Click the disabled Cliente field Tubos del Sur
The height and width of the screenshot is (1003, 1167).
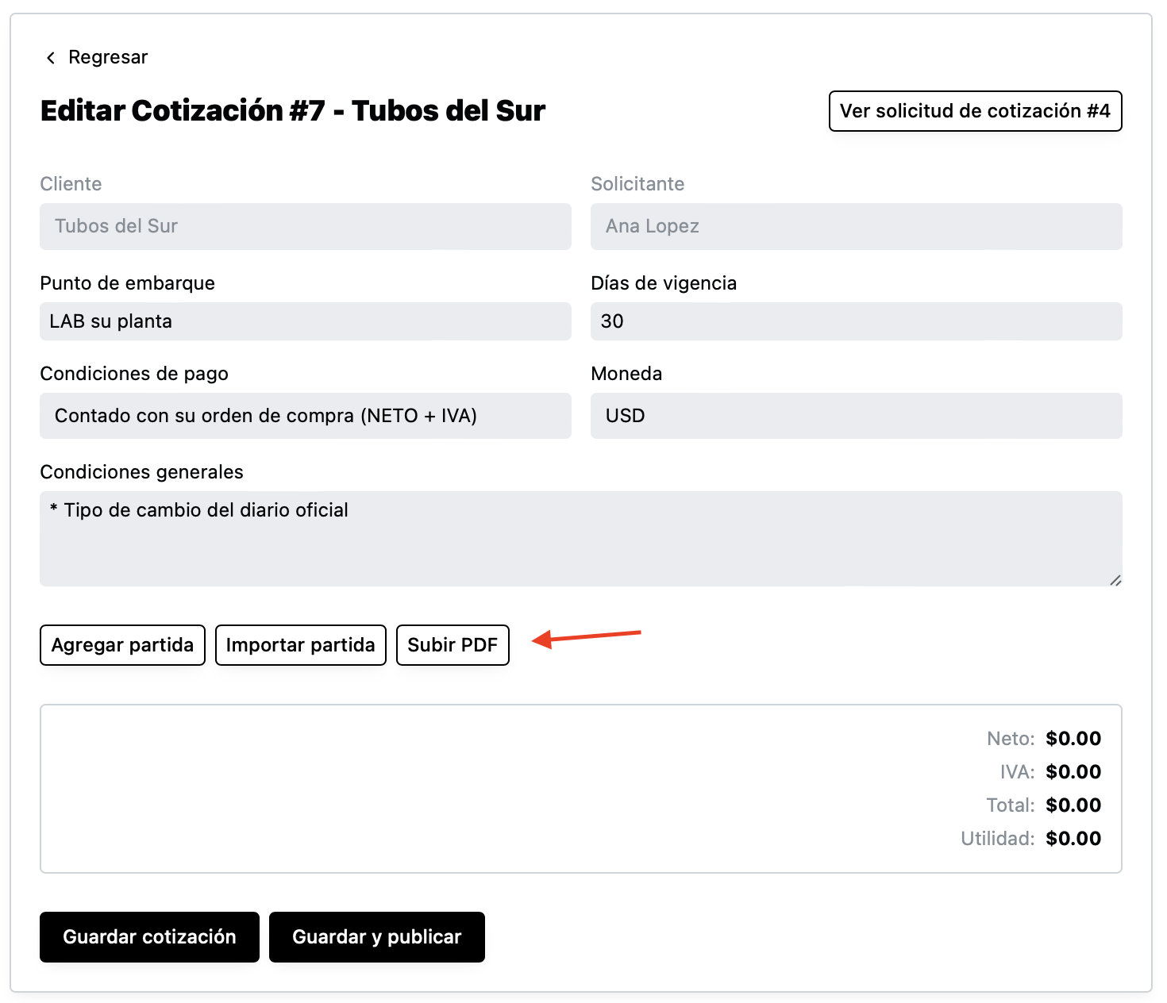306,226
